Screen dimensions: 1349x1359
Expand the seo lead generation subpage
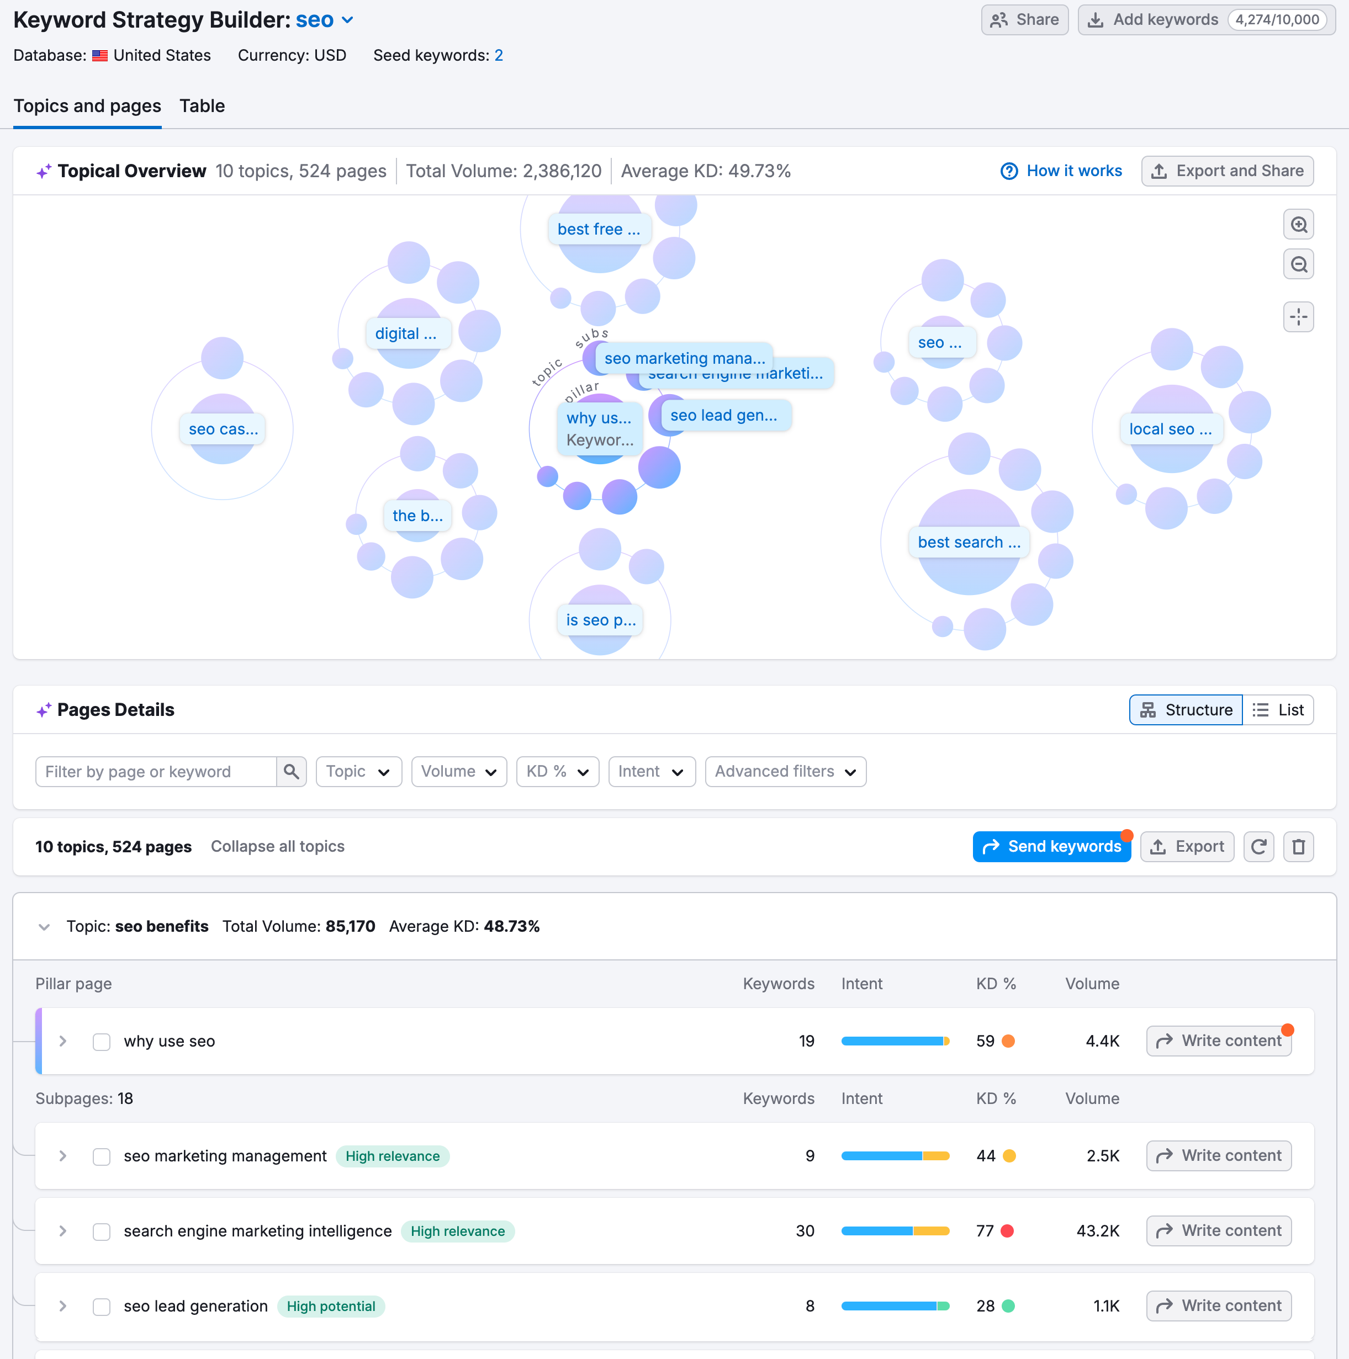64,1305
